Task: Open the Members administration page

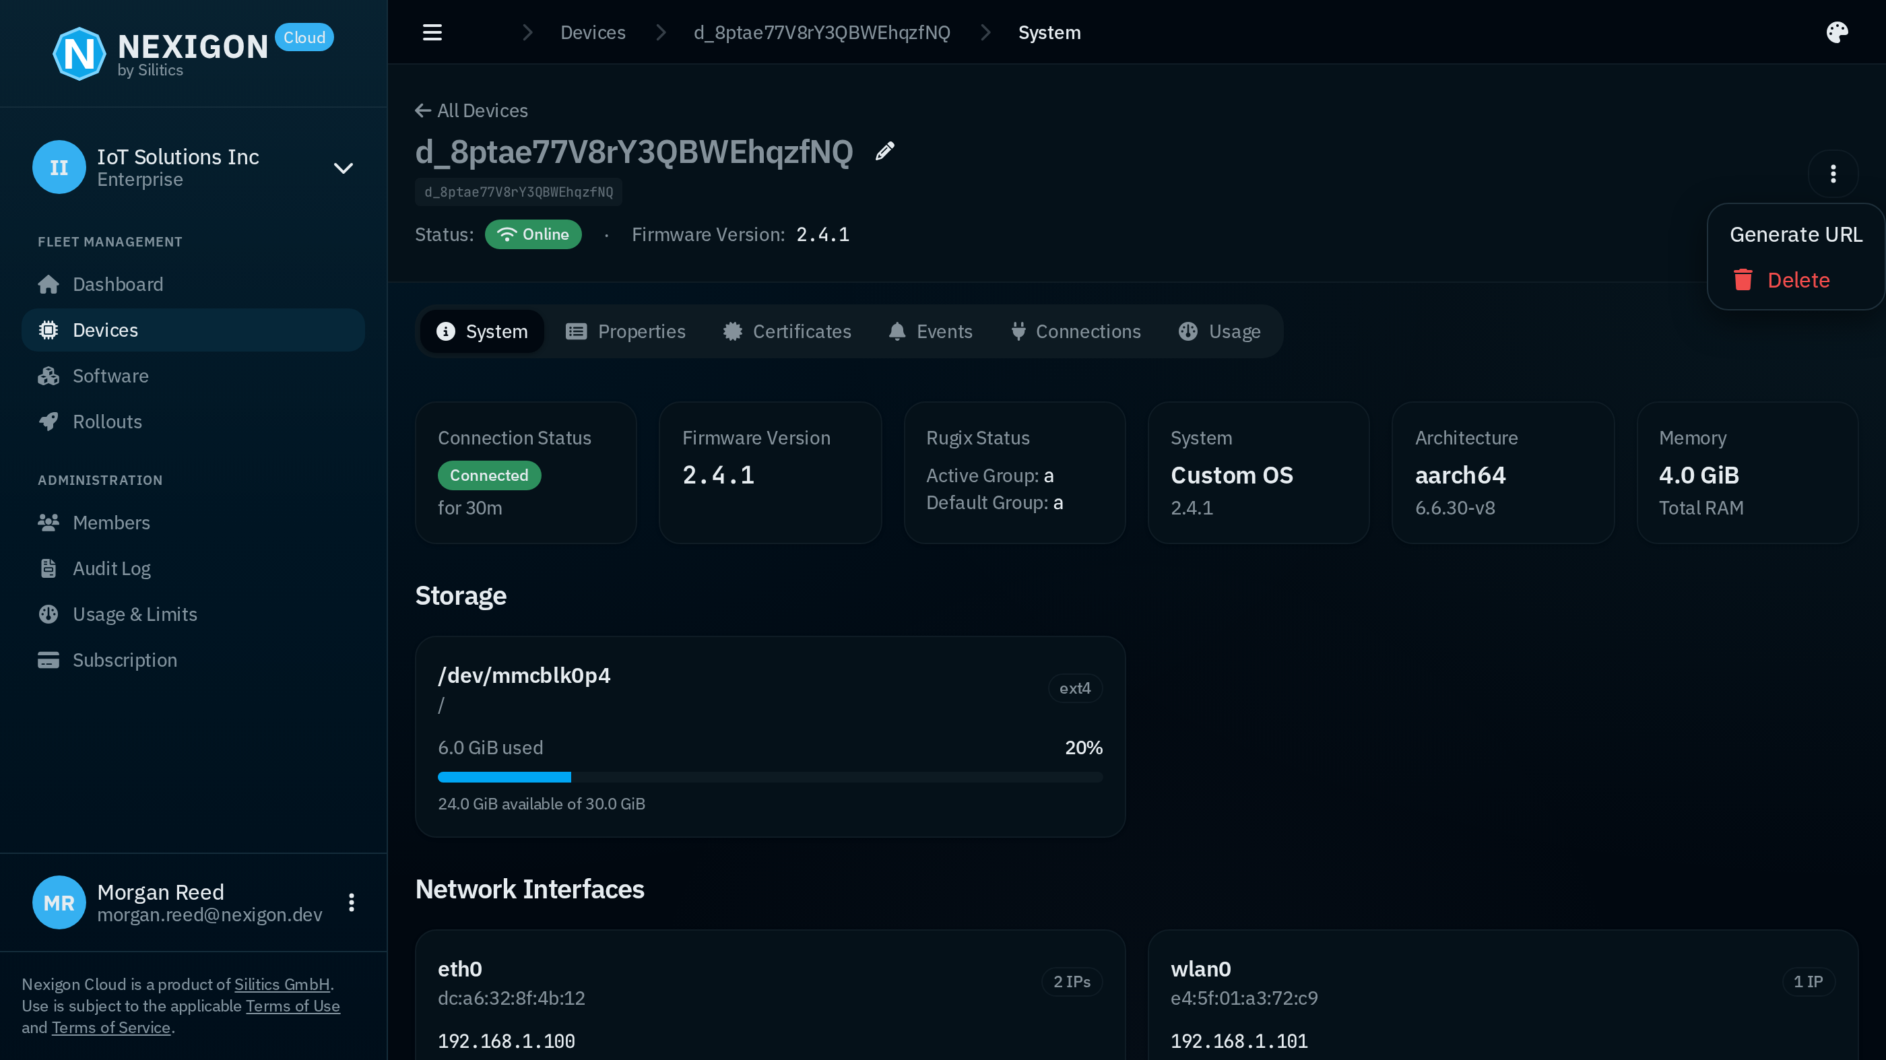Action: click(x=111, y=522)
